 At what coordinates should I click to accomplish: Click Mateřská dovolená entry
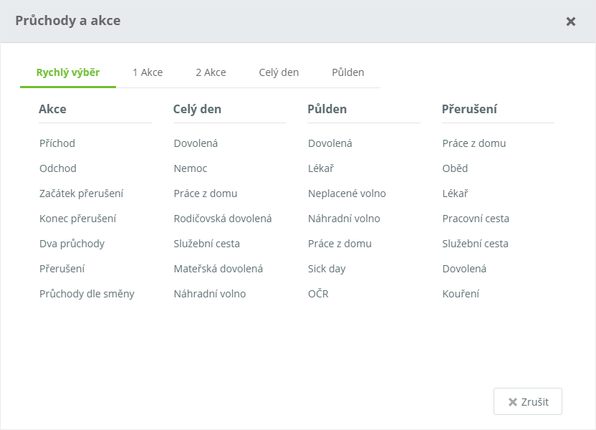point(218,269)
